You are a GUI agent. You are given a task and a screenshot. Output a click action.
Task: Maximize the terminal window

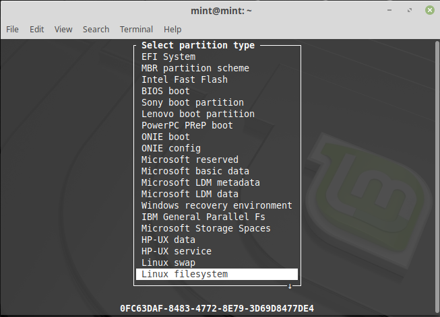410,10
